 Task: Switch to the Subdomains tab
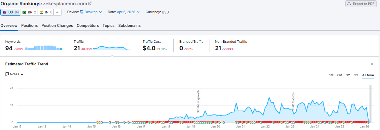(x=129, y=25)
